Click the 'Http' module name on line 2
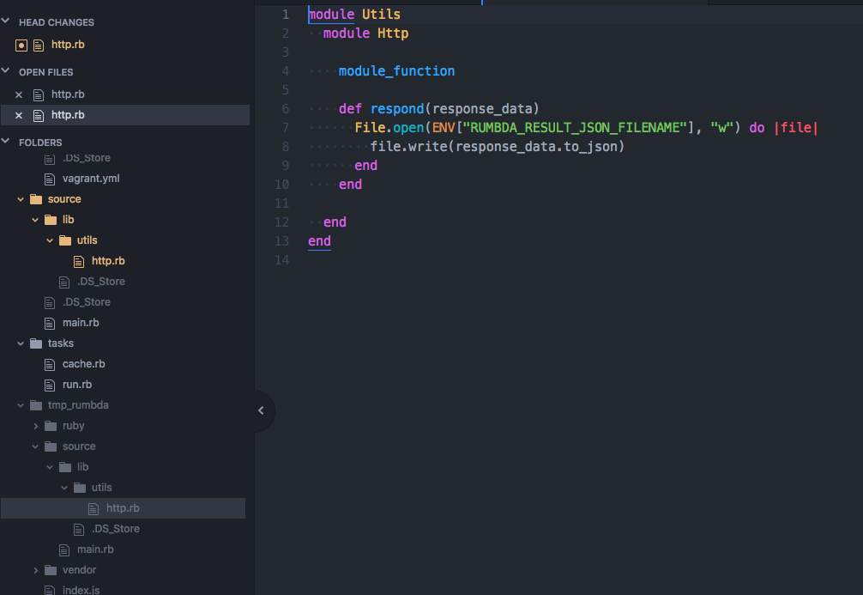Image resolution: width=863 pixels, height=595 pixels. [x=392, y=33]
